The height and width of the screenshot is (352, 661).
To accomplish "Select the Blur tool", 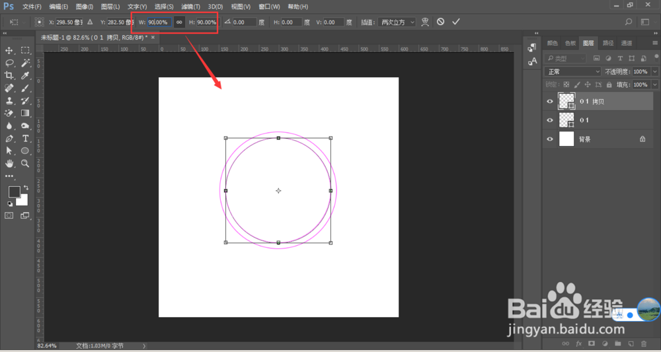I will (9, 126).
